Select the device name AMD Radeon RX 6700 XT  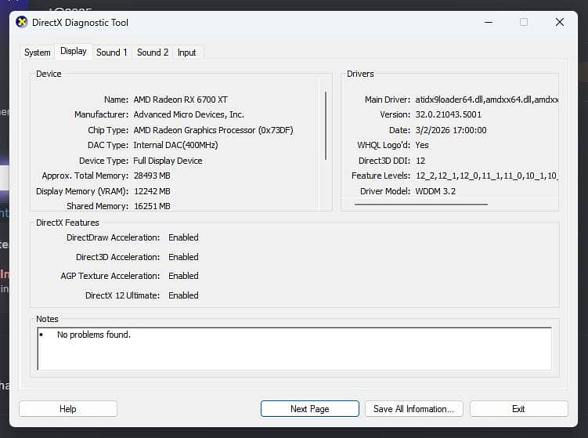pos(180,100)
